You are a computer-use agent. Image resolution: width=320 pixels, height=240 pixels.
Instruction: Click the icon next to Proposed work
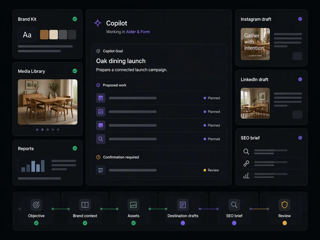(x=98, y=85)
